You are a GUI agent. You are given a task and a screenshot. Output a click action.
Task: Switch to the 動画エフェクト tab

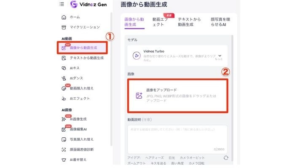[x=160, y=22]
